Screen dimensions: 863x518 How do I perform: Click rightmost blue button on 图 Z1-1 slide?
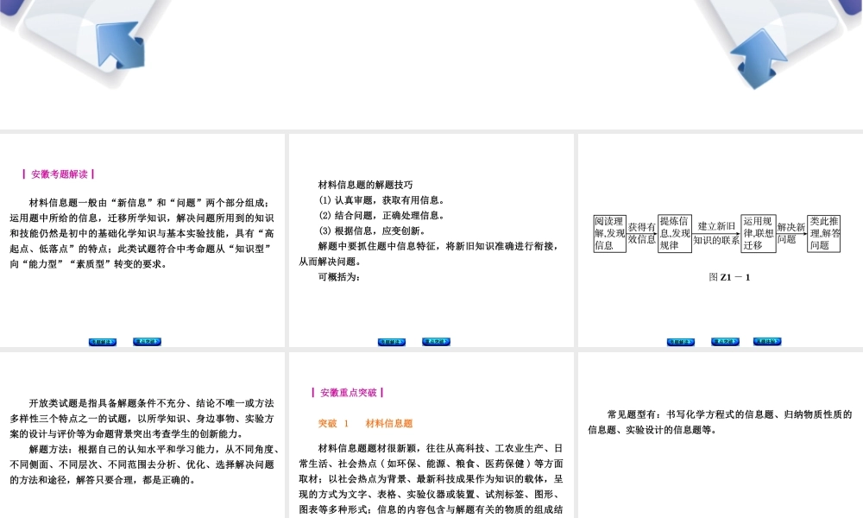pyautogui.click(x=767, y=341)
